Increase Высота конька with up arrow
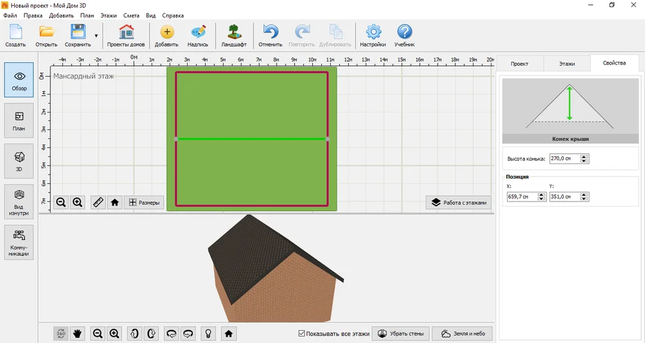645x343 pixels. click(x=584, y=156)
